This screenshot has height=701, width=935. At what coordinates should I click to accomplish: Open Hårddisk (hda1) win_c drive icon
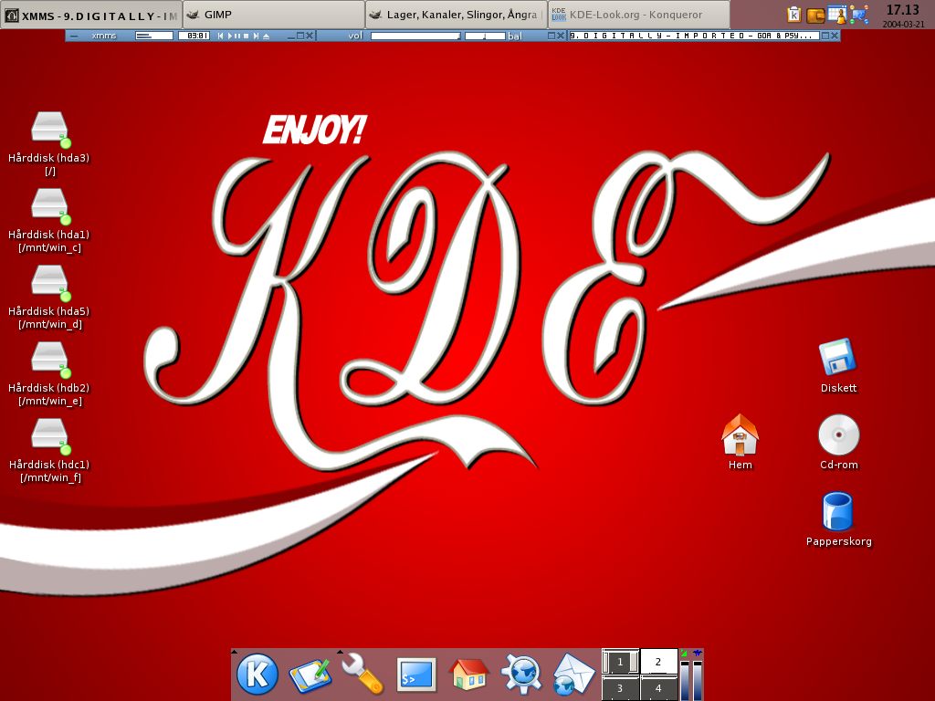[x=50, y=206]
